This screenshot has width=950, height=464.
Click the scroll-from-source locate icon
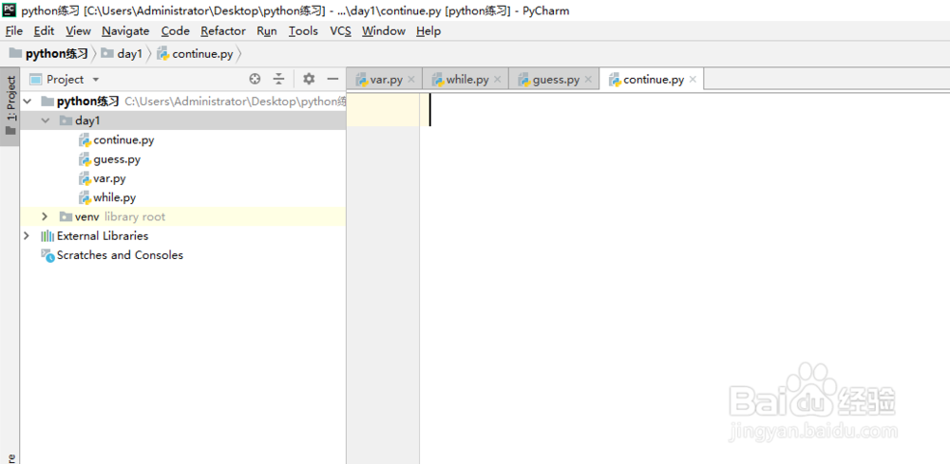(255, 79)
